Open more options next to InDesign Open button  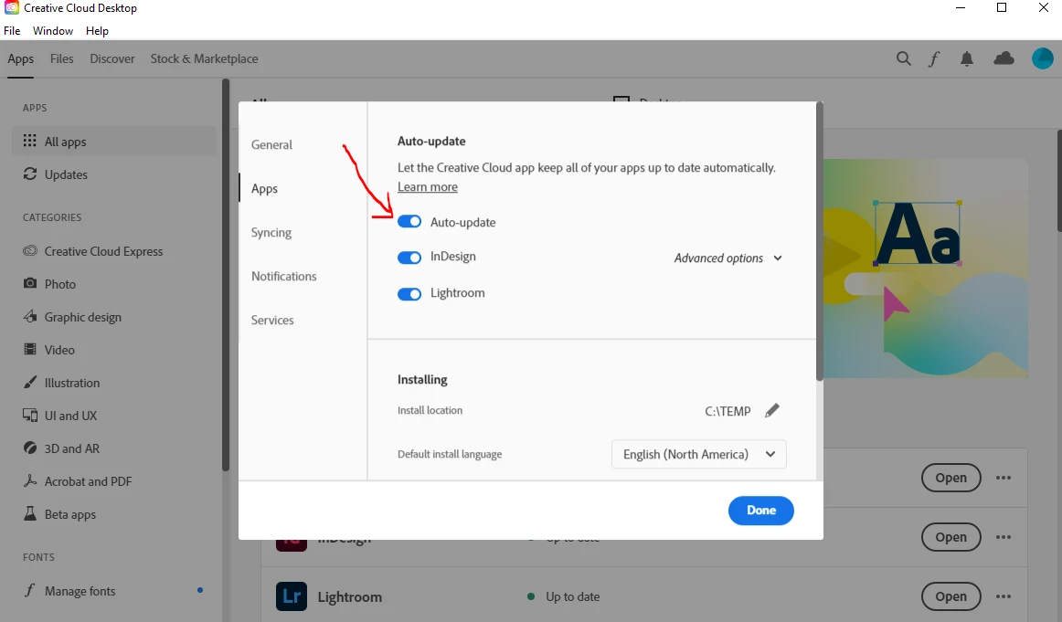(1004, 537)
